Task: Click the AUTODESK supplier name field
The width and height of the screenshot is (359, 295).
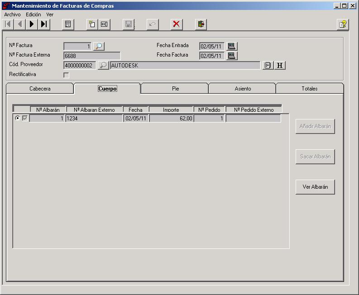Action: 185,66
